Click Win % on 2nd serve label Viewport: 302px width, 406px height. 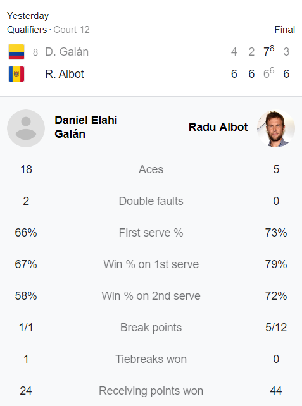(x=151, y=296)
